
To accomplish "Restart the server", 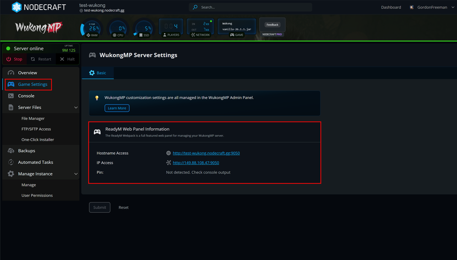I will (41, 59).
